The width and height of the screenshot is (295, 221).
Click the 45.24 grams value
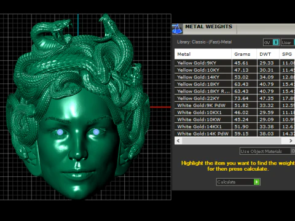pyautogui.click(x=241, y=120)
